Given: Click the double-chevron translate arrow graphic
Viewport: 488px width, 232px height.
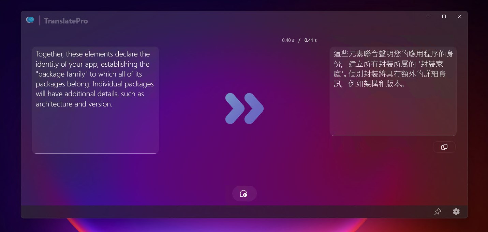Looking at the screenshot, I should click(244, 108).
